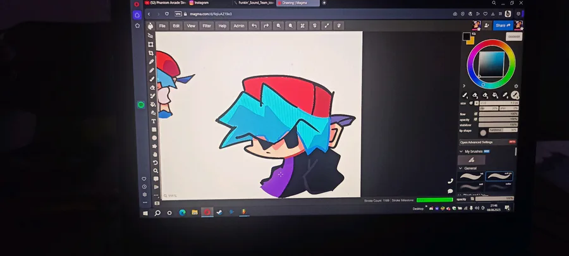
Task: Expand the color panel chevron arrow
Action: click(x=464, y=85)
